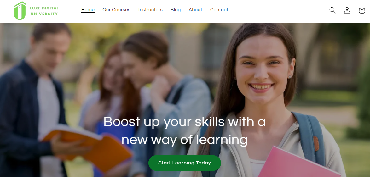370x177 pixels.
Task: Click the user account icon
Action: pos(347,10)
